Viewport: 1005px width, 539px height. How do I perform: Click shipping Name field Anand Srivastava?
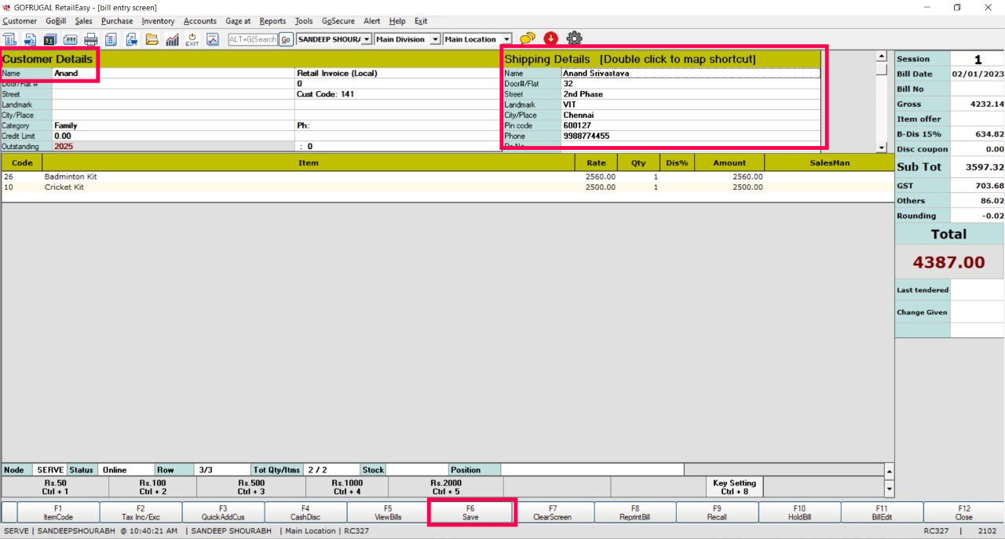click(x=691, y=73)
